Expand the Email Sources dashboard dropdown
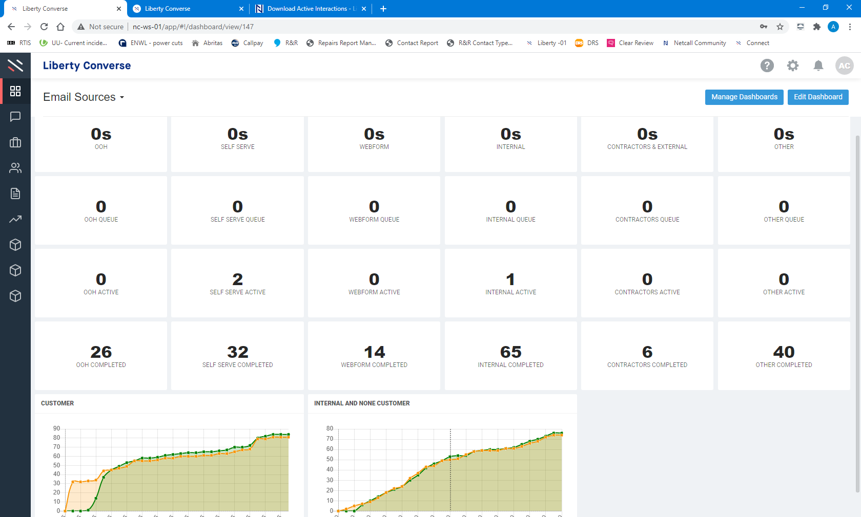The image size is (861, 517). click(84, 97)
